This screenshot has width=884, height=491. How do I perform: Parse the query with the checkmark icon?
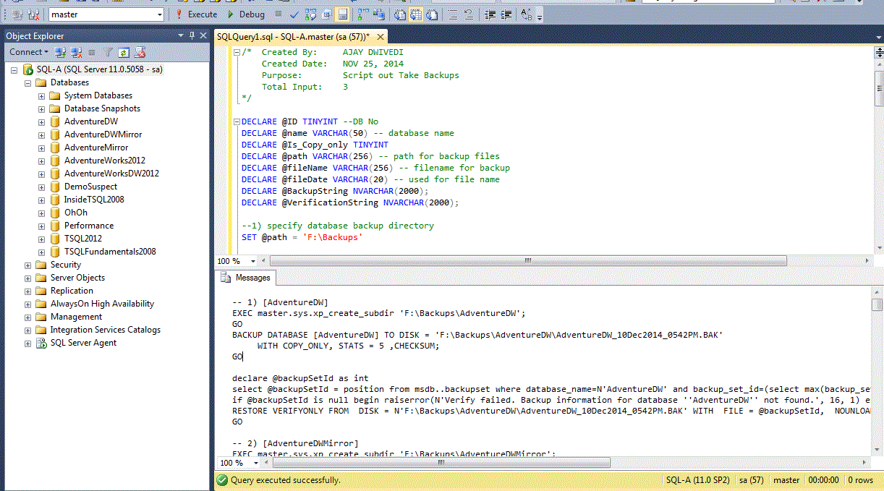[x=294, y=14]
